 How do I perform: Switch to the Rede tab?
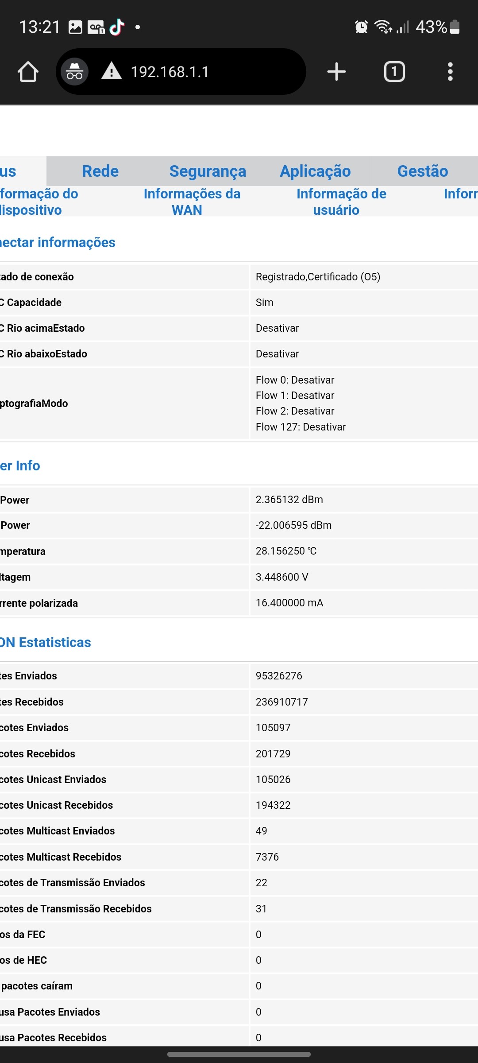(100, 171)
